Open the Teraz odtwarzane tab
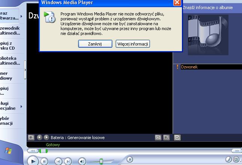Viewport: 242px width, 165px height. [x=9, y=16]
